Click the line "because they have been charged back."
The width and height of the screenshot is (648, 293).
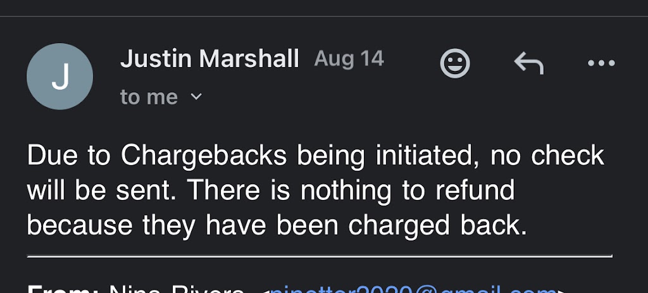[x=277, y=225]
